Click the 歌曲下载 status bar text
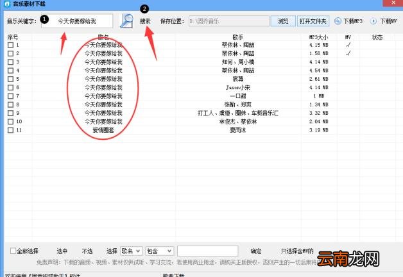Image resolution: width=403 pixels, height=277 pixels. click(x=173, y=275)
